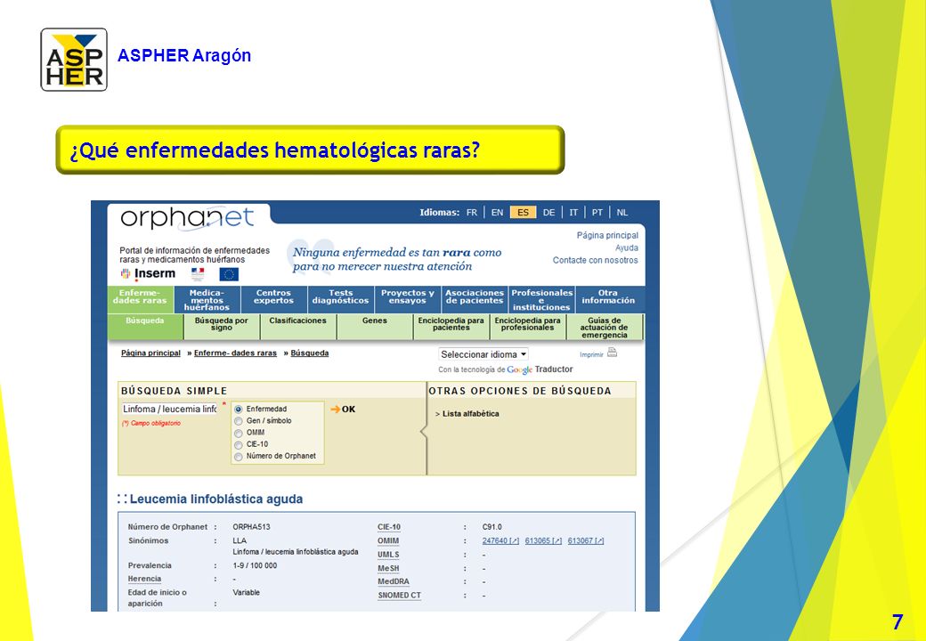The height and width of the screenshot is (641, 926).
Task: Click the UMLS field label link
Action: click(388, 555)
